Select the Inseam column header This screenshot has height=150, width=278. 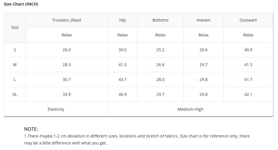coord(203,20)
